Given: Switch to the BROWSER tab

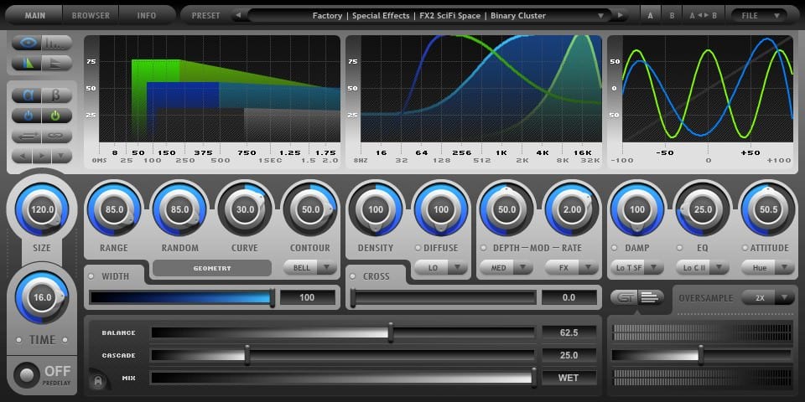Looking at the screenshot, I should [x=91, y=15].
